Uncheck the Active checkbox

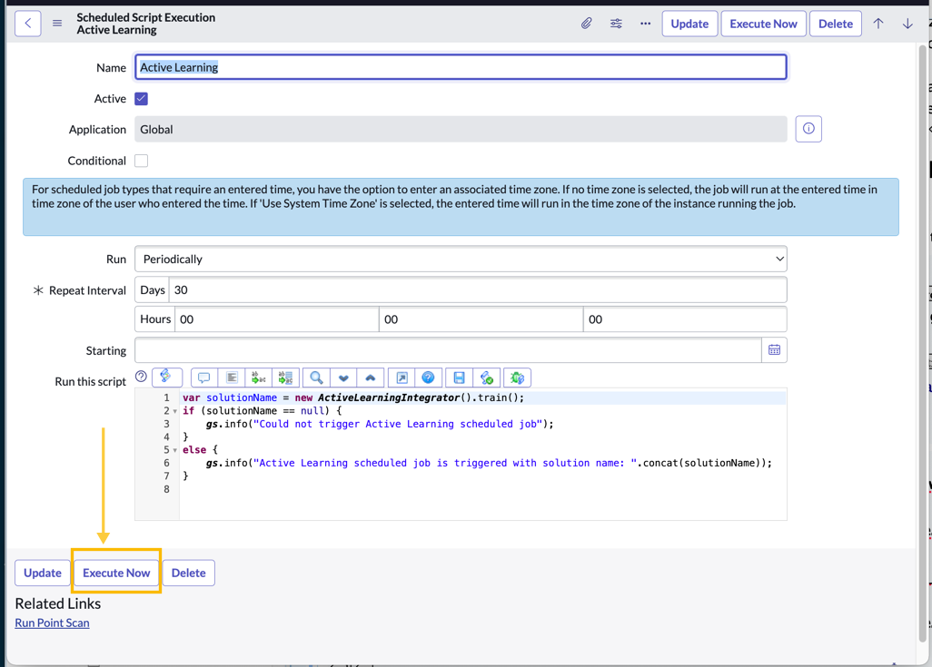pyautogui.click(x=142, y=99)
